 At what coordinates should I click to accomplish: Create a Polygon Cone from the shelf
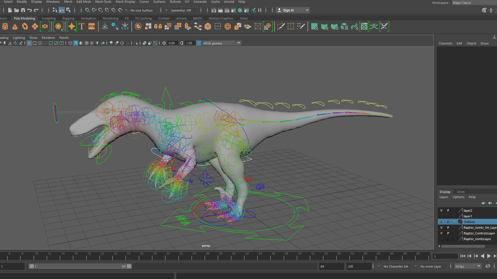point(15,26)
